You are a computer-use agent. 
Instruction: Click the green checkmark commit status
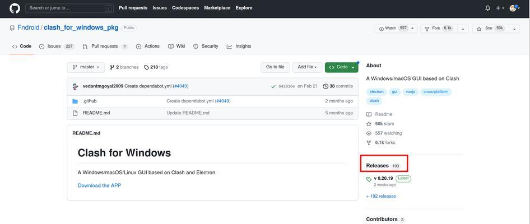(273, 86)
